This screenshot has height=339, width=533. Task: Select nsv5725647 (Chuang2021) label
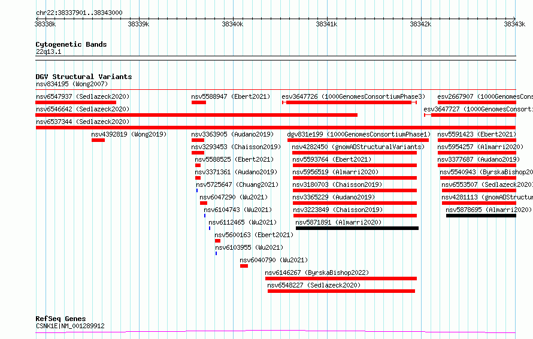pyautogui.click(x=237, y=184)
